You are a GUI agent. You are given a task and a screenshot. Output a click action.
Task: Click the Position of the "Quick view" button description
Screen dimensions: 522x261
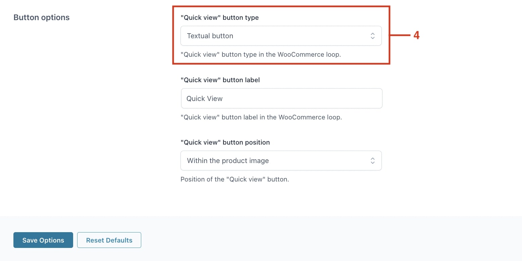point(234,179)
